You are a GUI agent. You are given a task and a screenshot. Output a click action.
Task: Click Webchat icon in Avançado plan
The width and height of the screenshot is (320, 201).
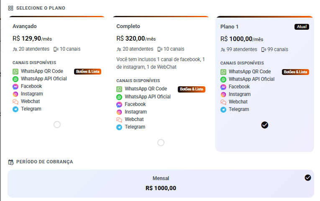point(15,101)
